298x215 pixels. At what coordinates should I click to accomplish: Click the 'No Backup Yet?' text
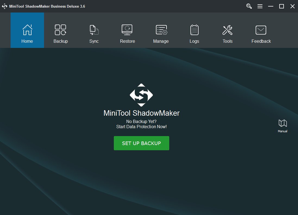[x=142, y=121]
